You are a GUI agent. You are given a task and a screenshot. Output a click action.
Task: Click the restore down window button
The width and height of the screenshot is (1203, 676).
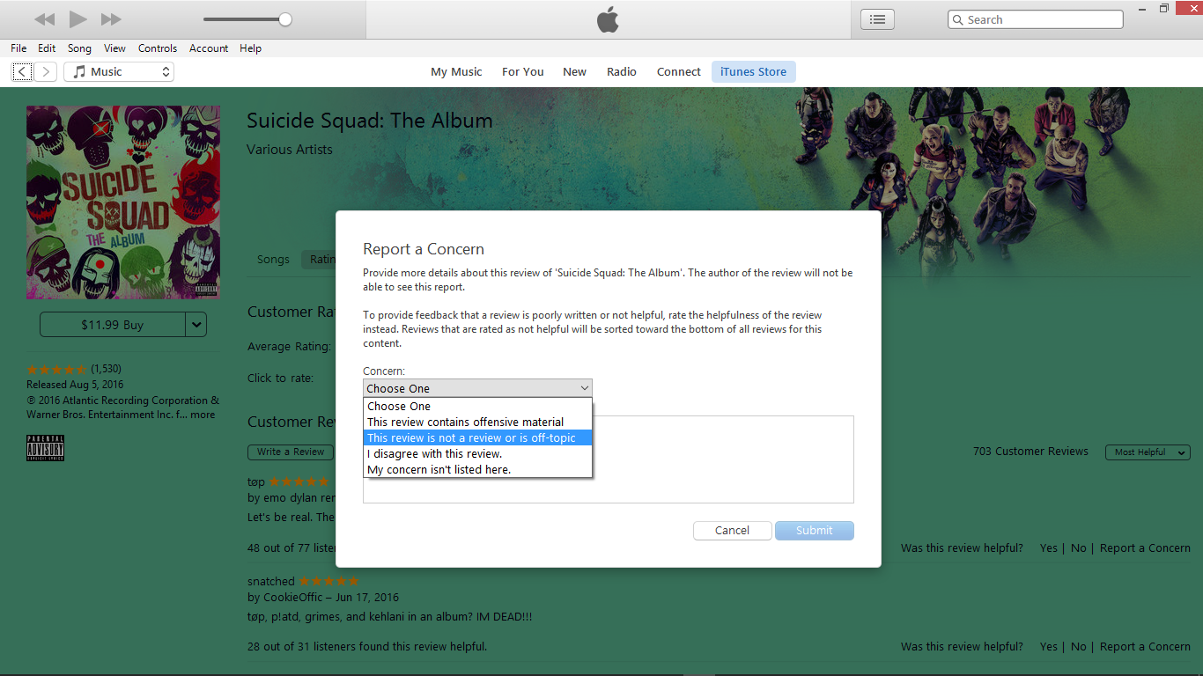click(1164, 8)
